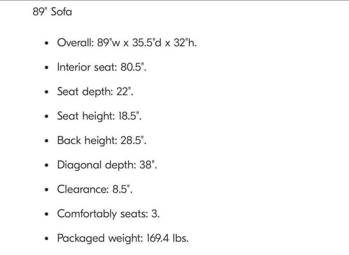Click the 8.5" clearance value
The width and height of the screenshot is (349, 255).
pyautogui.click(x=122, y=189)
